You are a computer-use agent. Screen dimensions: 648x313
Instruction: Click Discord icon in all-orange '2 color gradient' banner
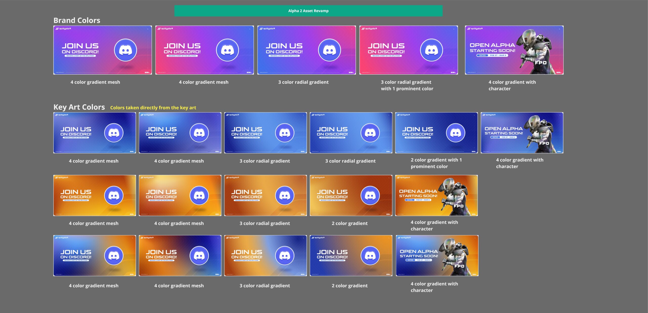pos(370,195)
